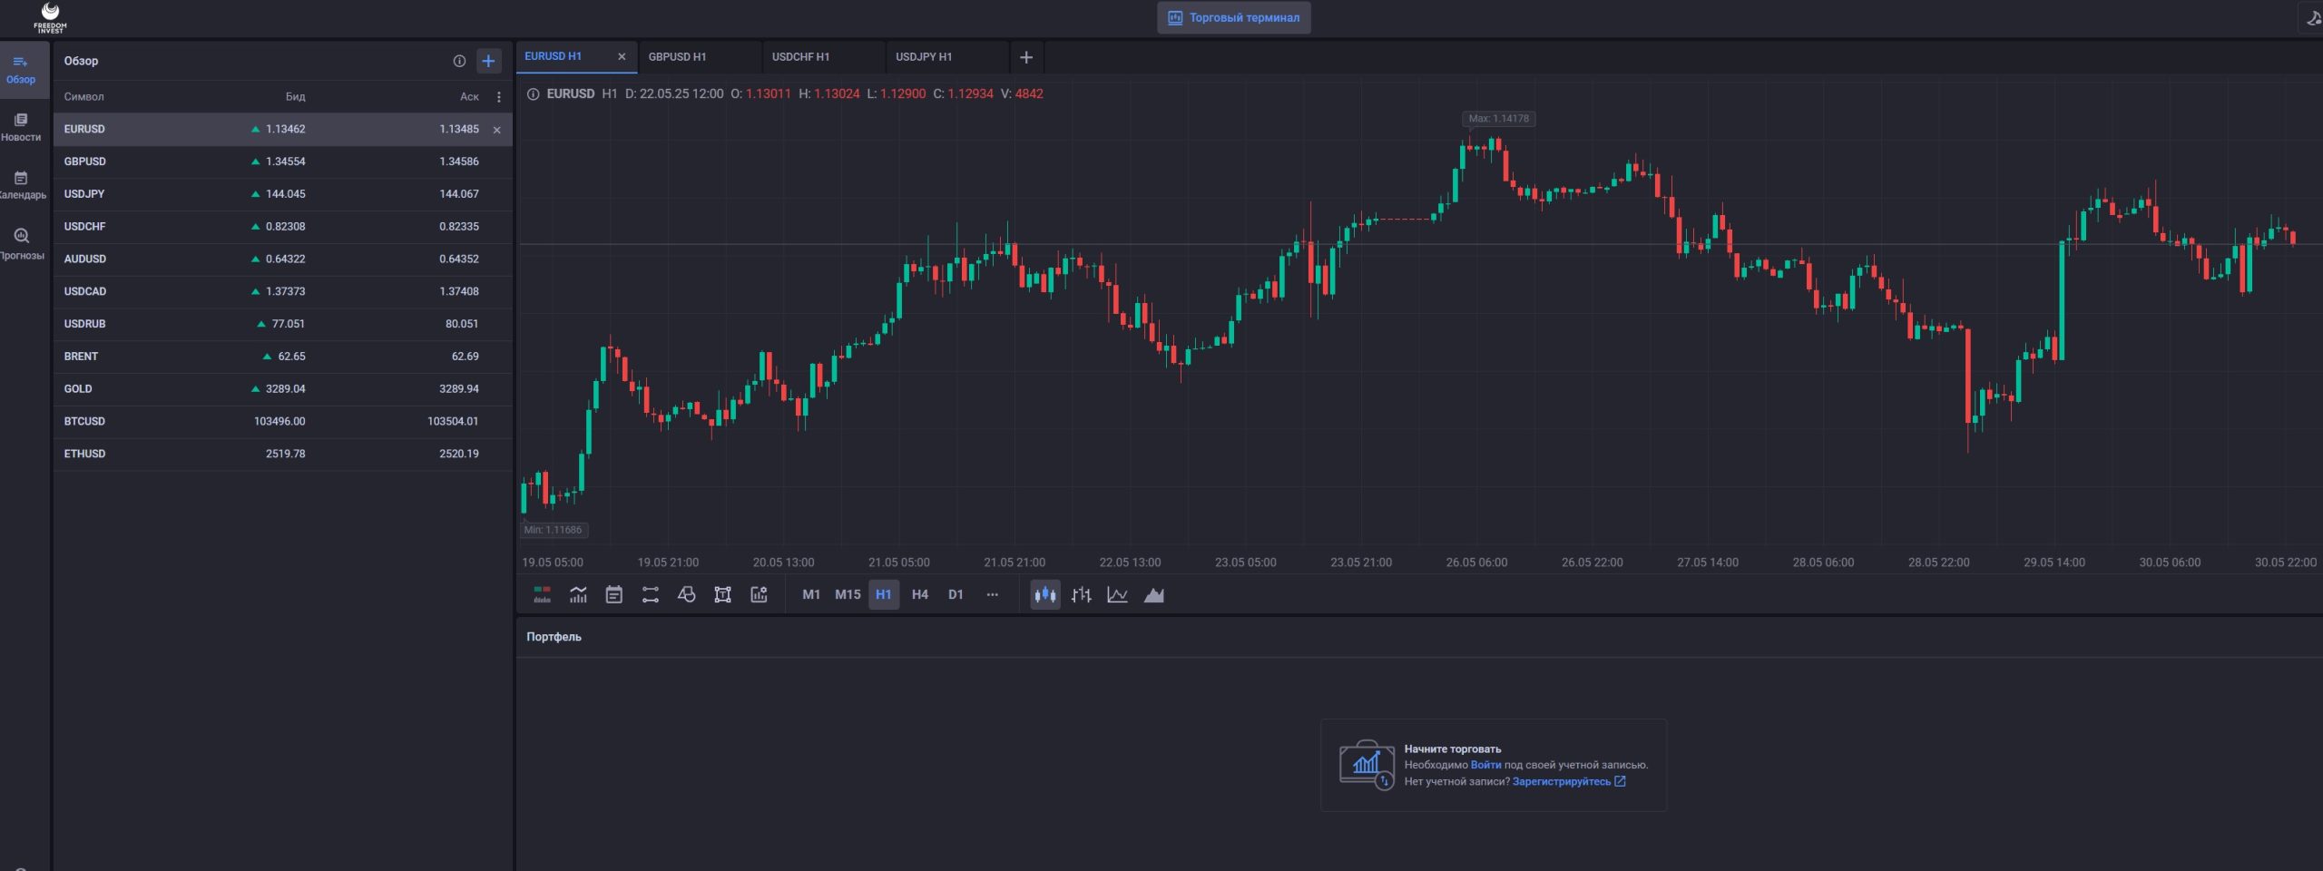Show EURUSD chart info details icon
Viewport: 2323px width, 871px height.
534,93
